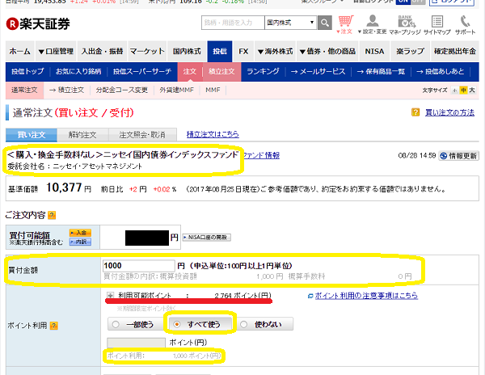The height and width of the screenshot is (375, 485).
Task: Open the Money Bridge bank icon
Action: (405, 25)
